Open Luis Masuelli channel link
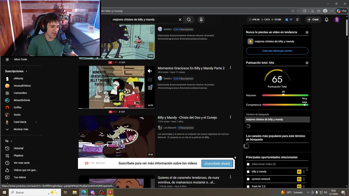Screen dimensions: 349x196 coord(170,128)
